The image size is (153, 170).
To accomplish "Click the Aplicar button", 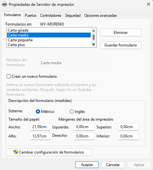I will tap(139, 165).
